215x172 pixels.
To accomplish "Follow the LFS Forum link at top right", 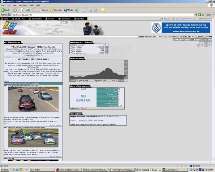I will point(165,19).
